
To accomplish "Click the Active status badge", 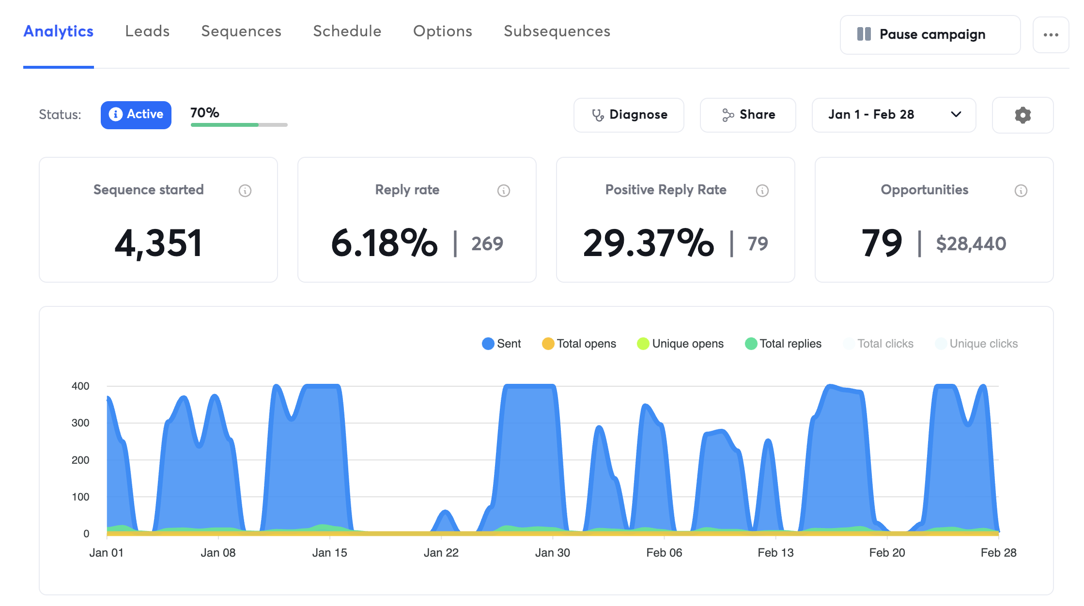I will click(x=136, y=115).
